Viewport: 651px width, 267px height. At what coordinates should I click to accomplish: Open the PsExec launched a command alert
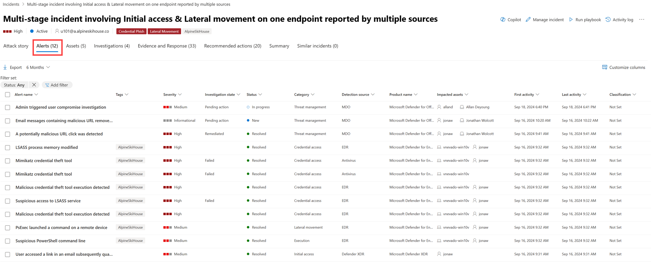[x=61, y=227]
